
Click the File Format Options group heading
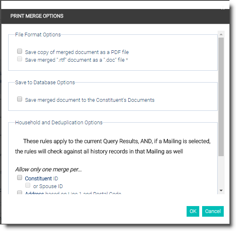click(x=38, y=35)
